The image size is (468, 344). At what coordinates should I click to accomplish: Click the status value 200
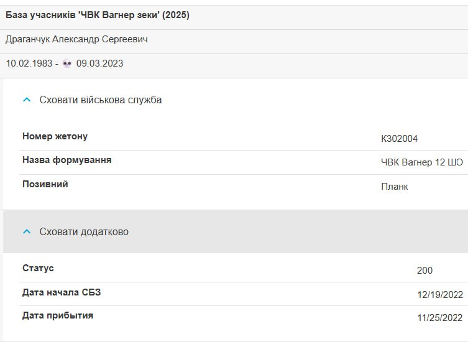424,271
